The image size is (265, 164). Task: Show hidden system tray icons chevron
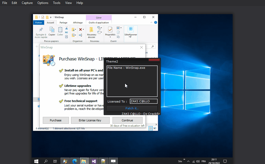(x=188, y=161)
